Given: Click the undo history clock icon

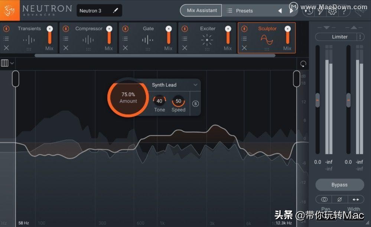Looking at the screenshot, I should point(309,12).
